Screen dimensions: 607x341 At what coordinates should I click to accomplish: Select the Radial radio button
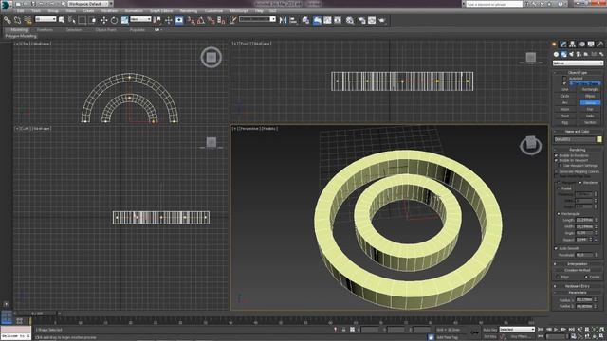point(559,188)
